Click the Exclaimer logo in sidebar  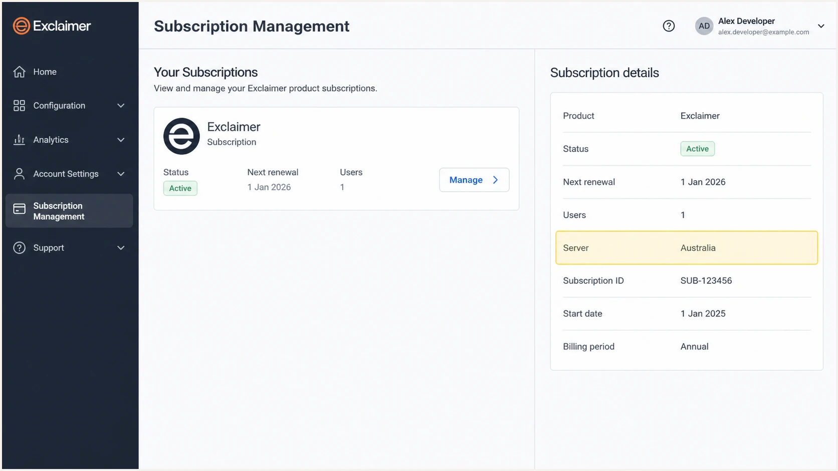[x=52, y=26]
